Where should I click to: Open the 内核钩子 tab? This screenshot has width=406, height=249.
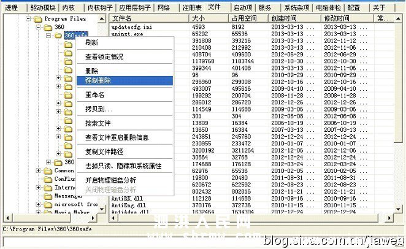click(100, 8)
